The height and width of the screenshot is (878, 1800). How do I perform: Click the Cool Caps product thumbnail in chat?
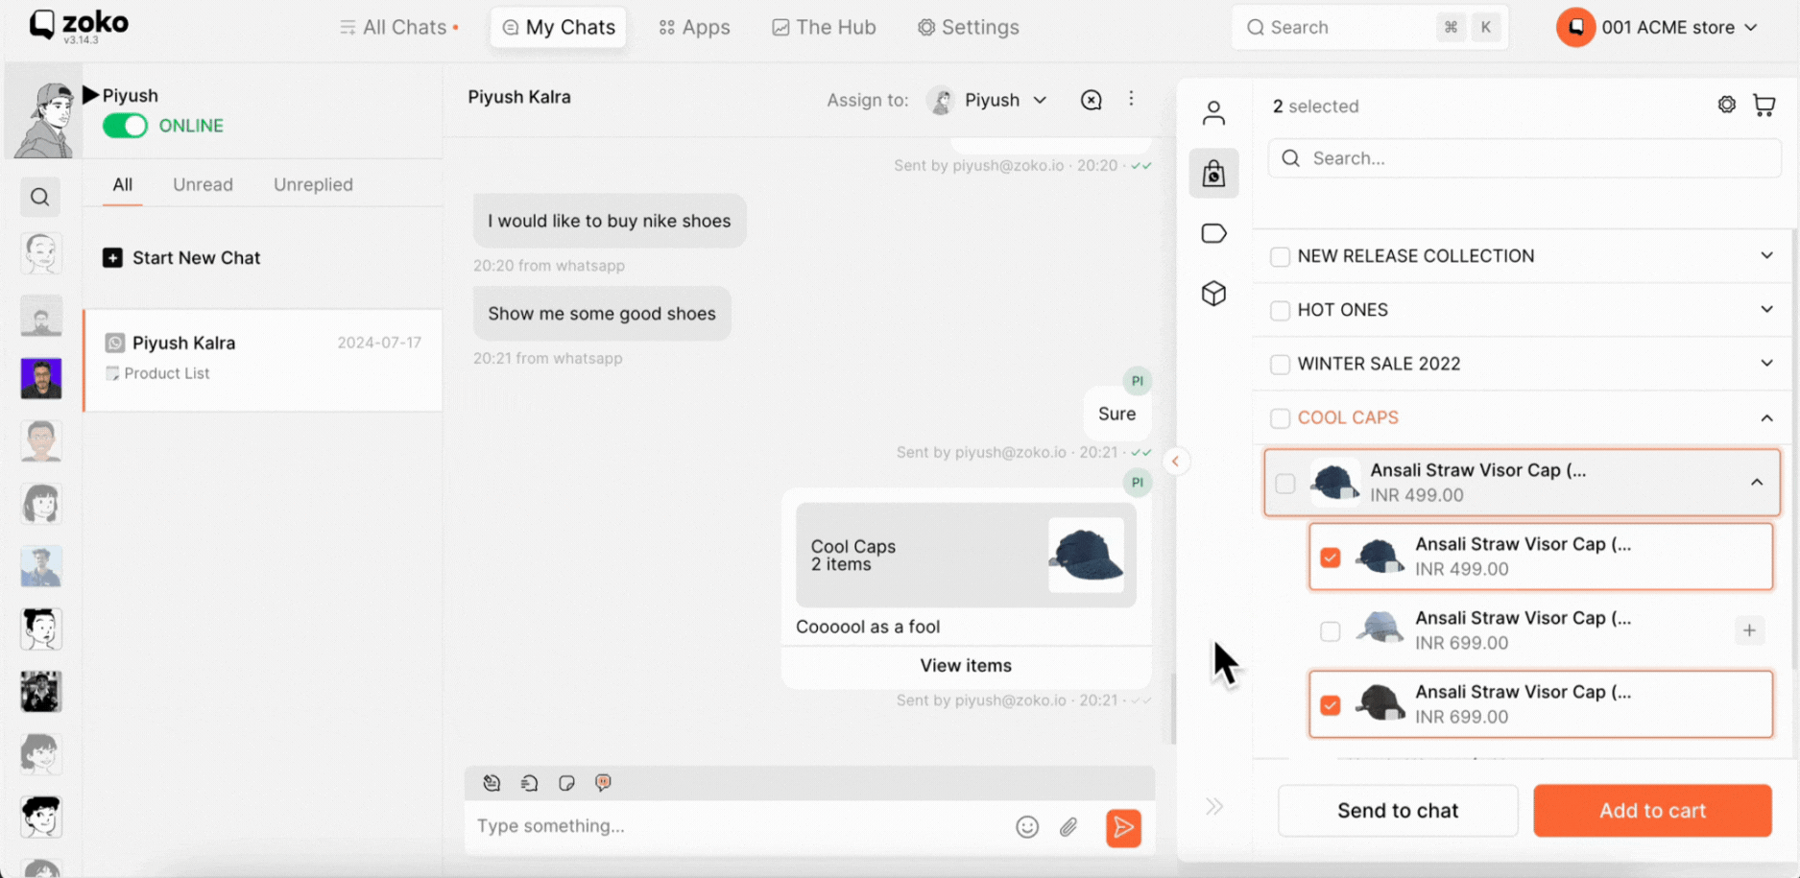click(x=1086, y=555)
